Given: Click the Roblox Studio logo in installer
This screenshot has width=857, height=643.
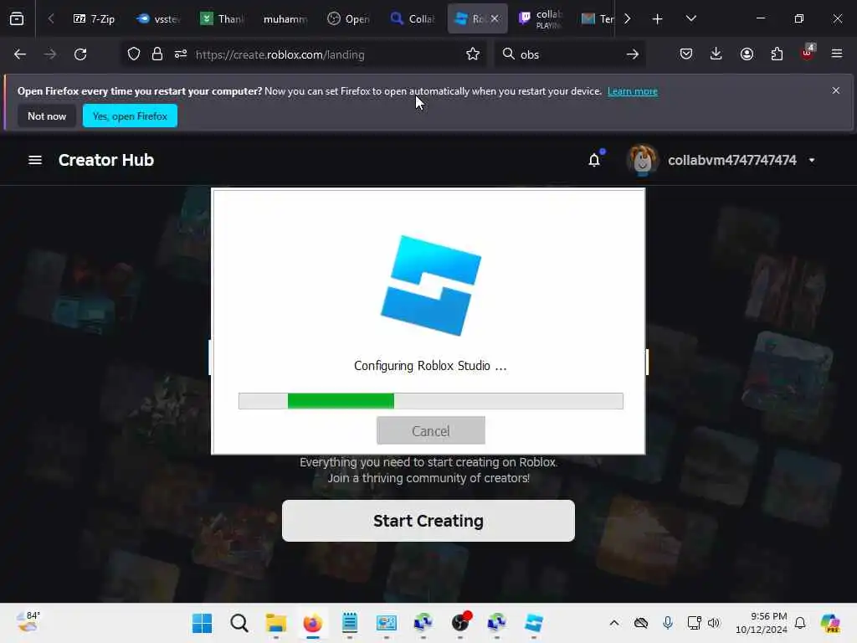Looking at the screenshot, I should point(431,285).
